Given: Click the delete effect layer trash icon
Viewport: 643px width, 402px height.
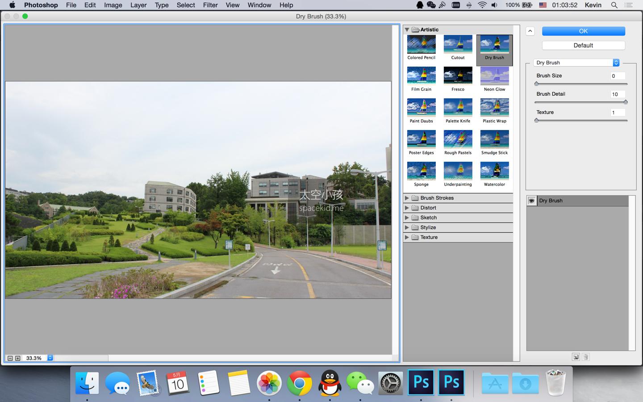Looking at the screenshot, I should (x=586, y=357).
